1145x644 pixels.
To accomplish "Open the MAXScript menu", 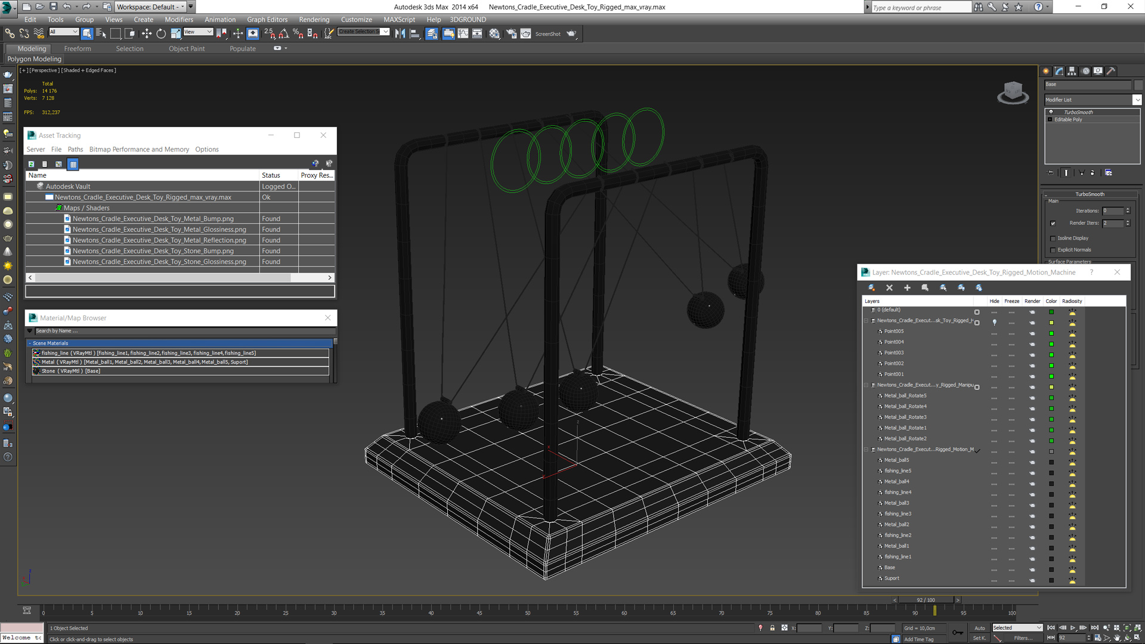I will pos(399,20).
